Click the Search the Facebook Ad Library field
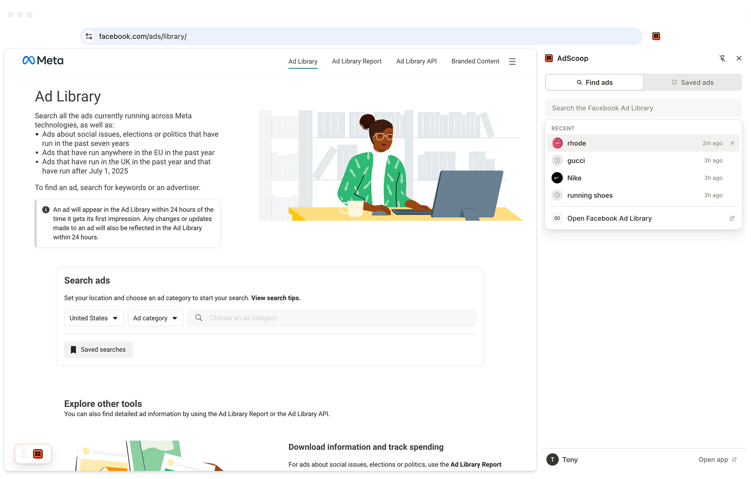The image size is (751, 479). pos(643,108)
